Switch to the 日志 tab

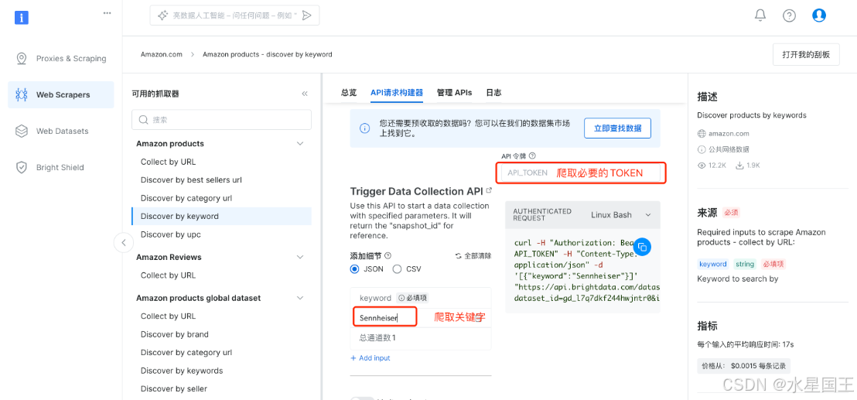[x=493, y=92]
